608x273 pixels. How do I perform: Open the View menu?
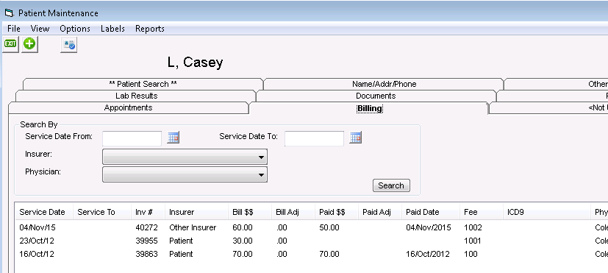point(40,29)
